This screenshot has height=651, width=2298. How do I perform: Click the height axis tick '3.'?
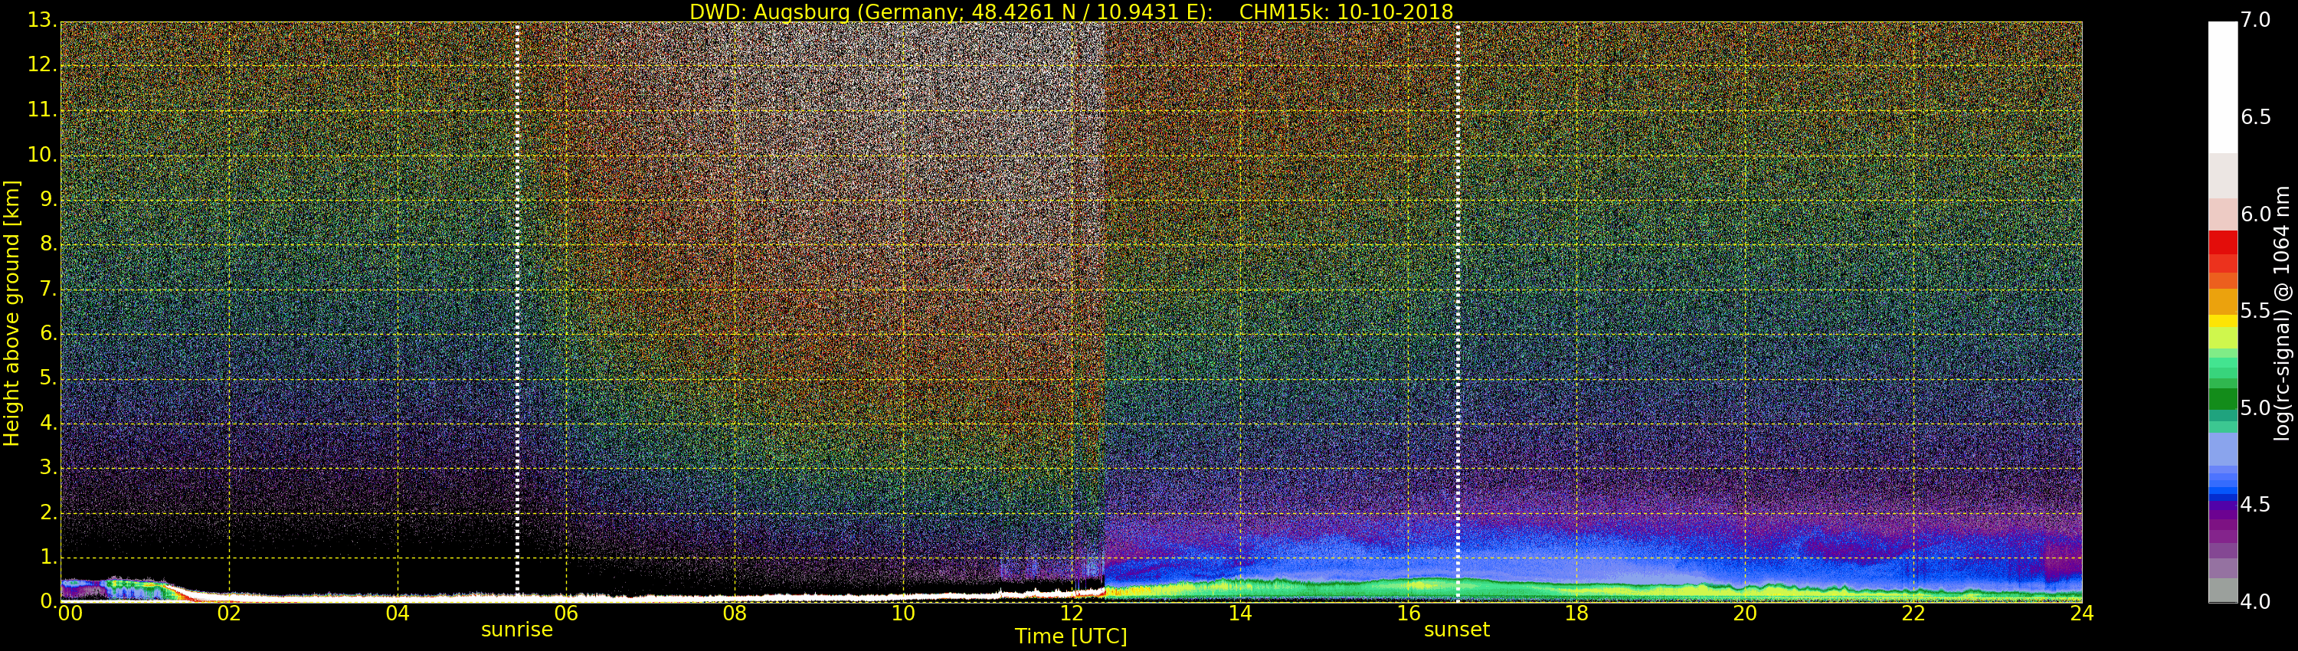[x=48, y=466]
